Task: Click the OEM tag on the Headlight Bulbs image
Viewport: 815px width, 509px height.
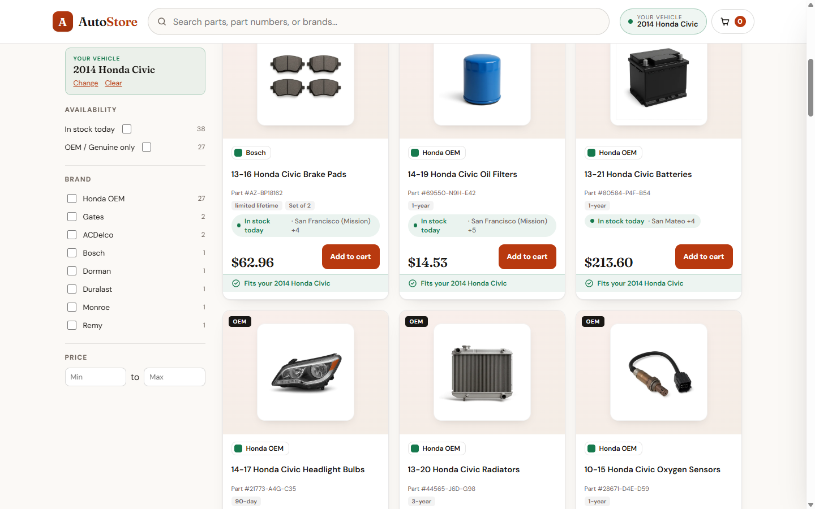Action: (x=240, y=321)
